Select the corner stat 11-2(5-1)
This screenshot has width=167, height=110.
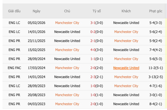(156, 68)
